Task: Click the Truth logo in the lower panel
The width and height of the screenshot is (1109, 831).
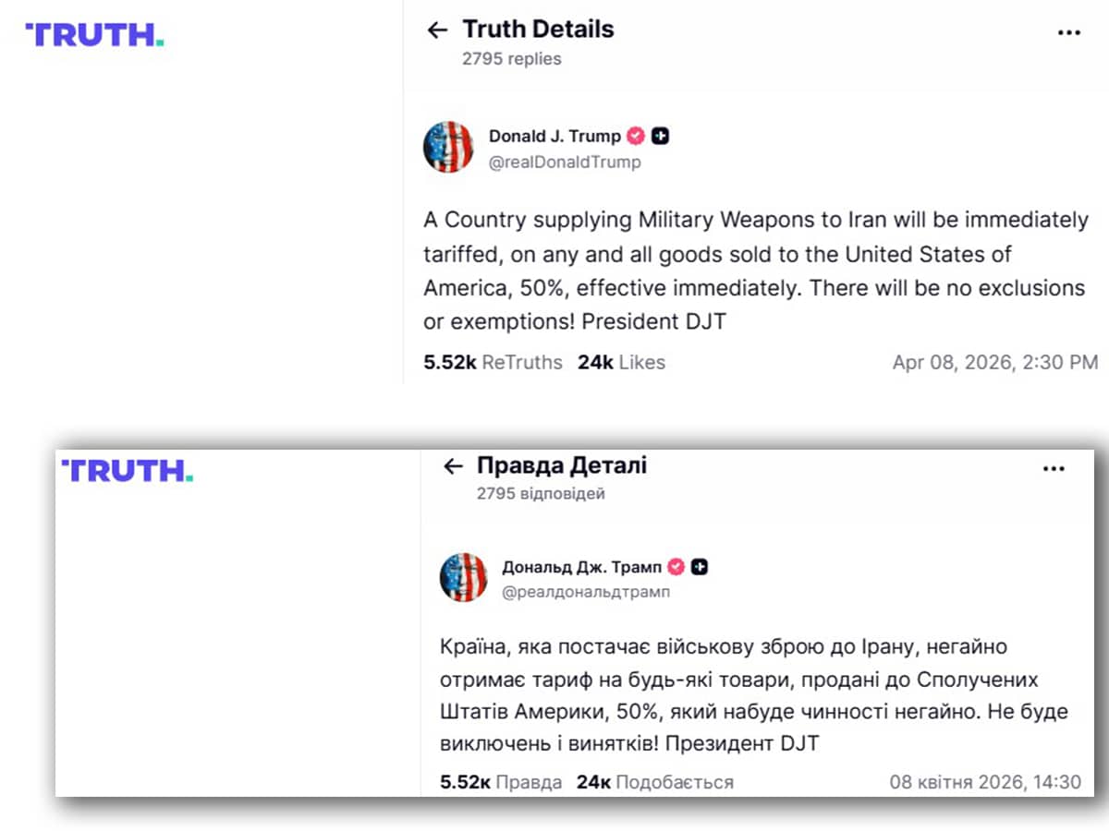Action: coord(127,471)
